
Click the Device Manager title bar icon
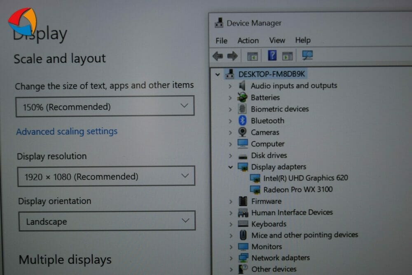[x=219, y=23]
